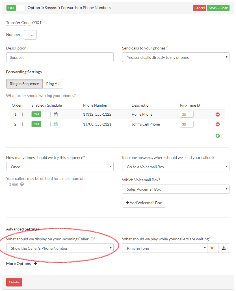Open the Number selector dropdown
236x291 pixels.
tap(30, 35)
